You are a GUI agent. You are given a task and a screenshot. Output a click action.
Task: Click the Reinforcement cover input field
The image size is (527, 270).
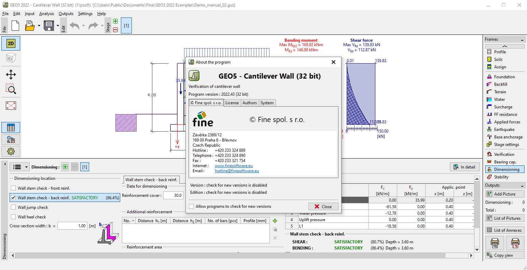point(173,195)
